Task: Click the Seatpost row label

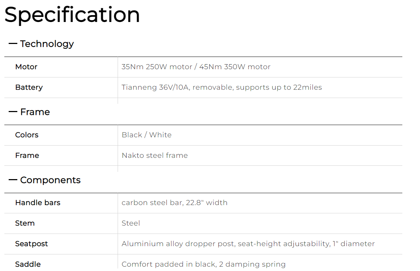Action: tap(31, 244)
